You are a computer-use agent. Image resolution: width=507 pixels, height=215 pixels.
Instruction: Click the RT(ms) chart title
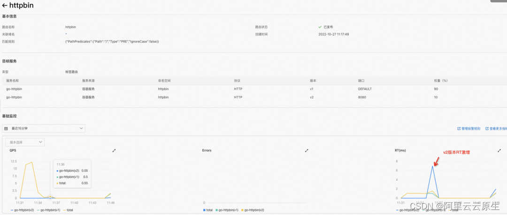point(400,150)
